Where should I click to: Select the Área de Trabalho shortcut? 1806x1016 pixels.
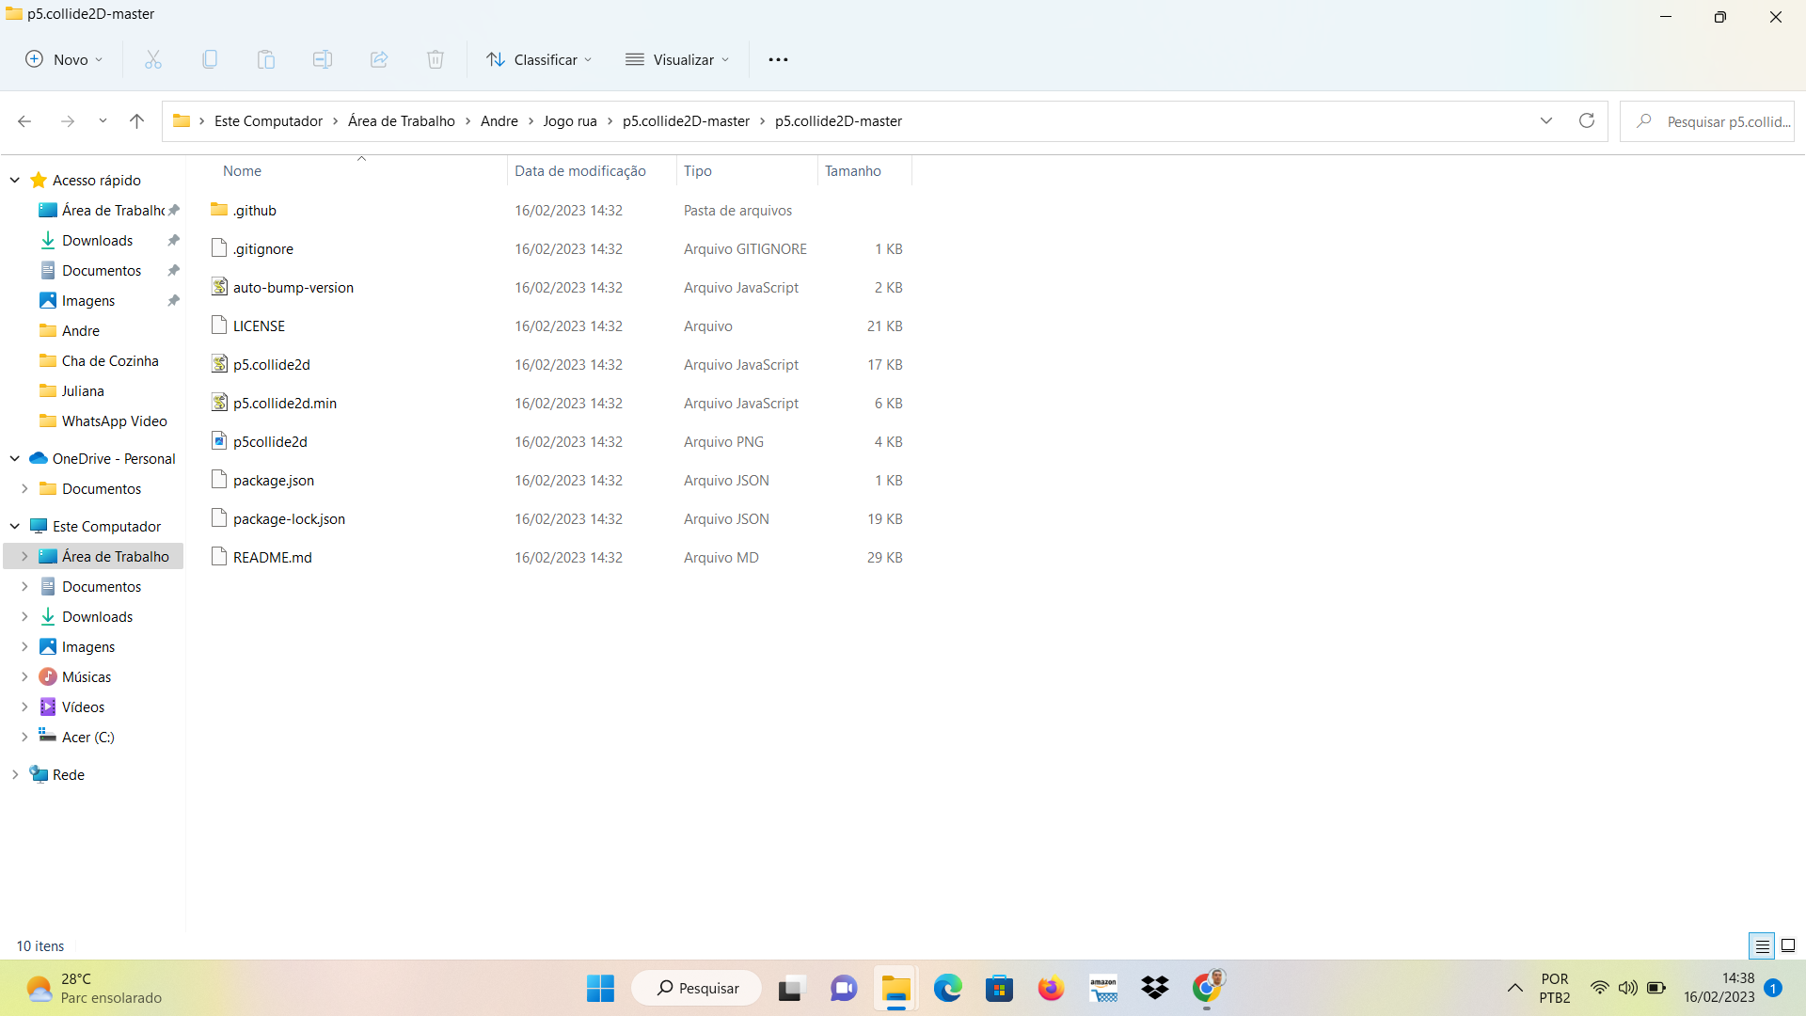coord(116,210)
